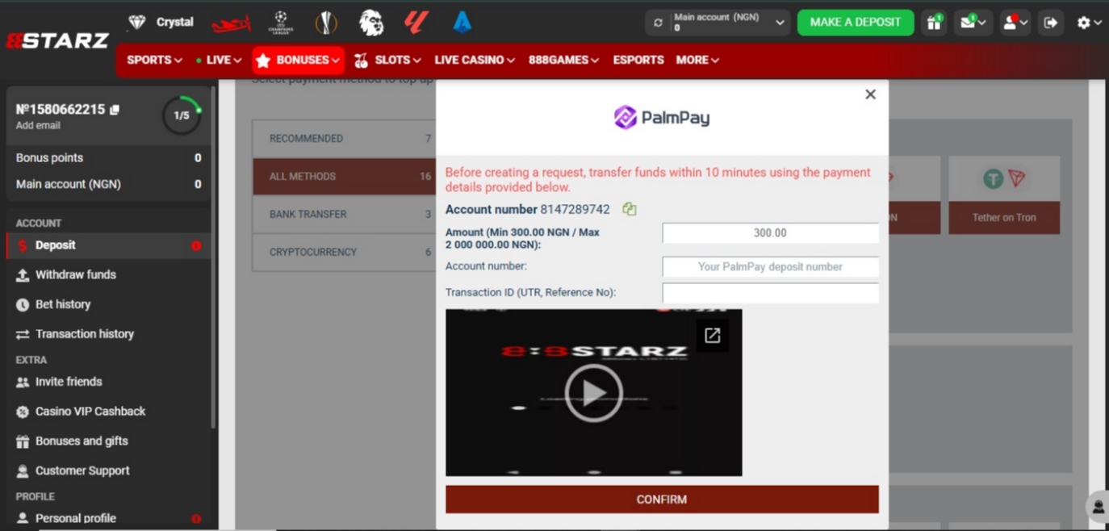Open the settings gear dropdown

tap(1088, 23)
